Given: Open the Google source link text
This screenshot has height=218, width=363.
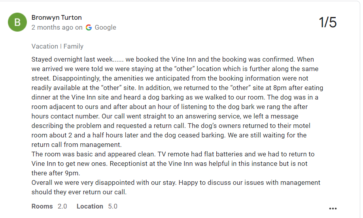Looking at the screenshot, I should pyautogui.click(x=105, y=27).
